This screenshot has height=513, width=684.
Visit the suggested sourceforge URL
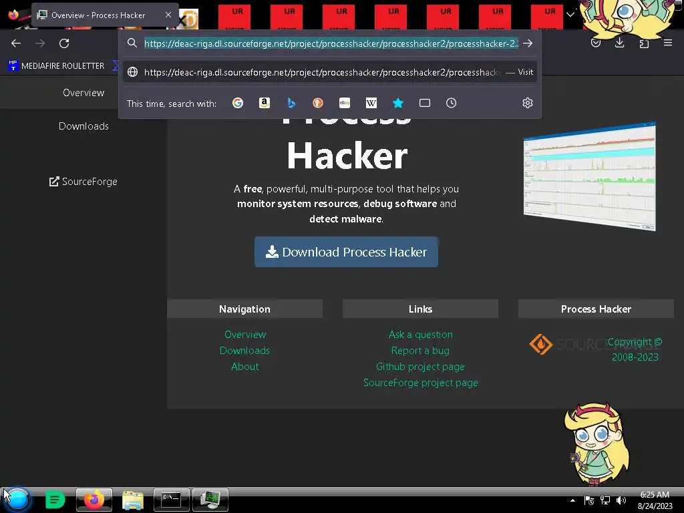(x=330, y=72)
